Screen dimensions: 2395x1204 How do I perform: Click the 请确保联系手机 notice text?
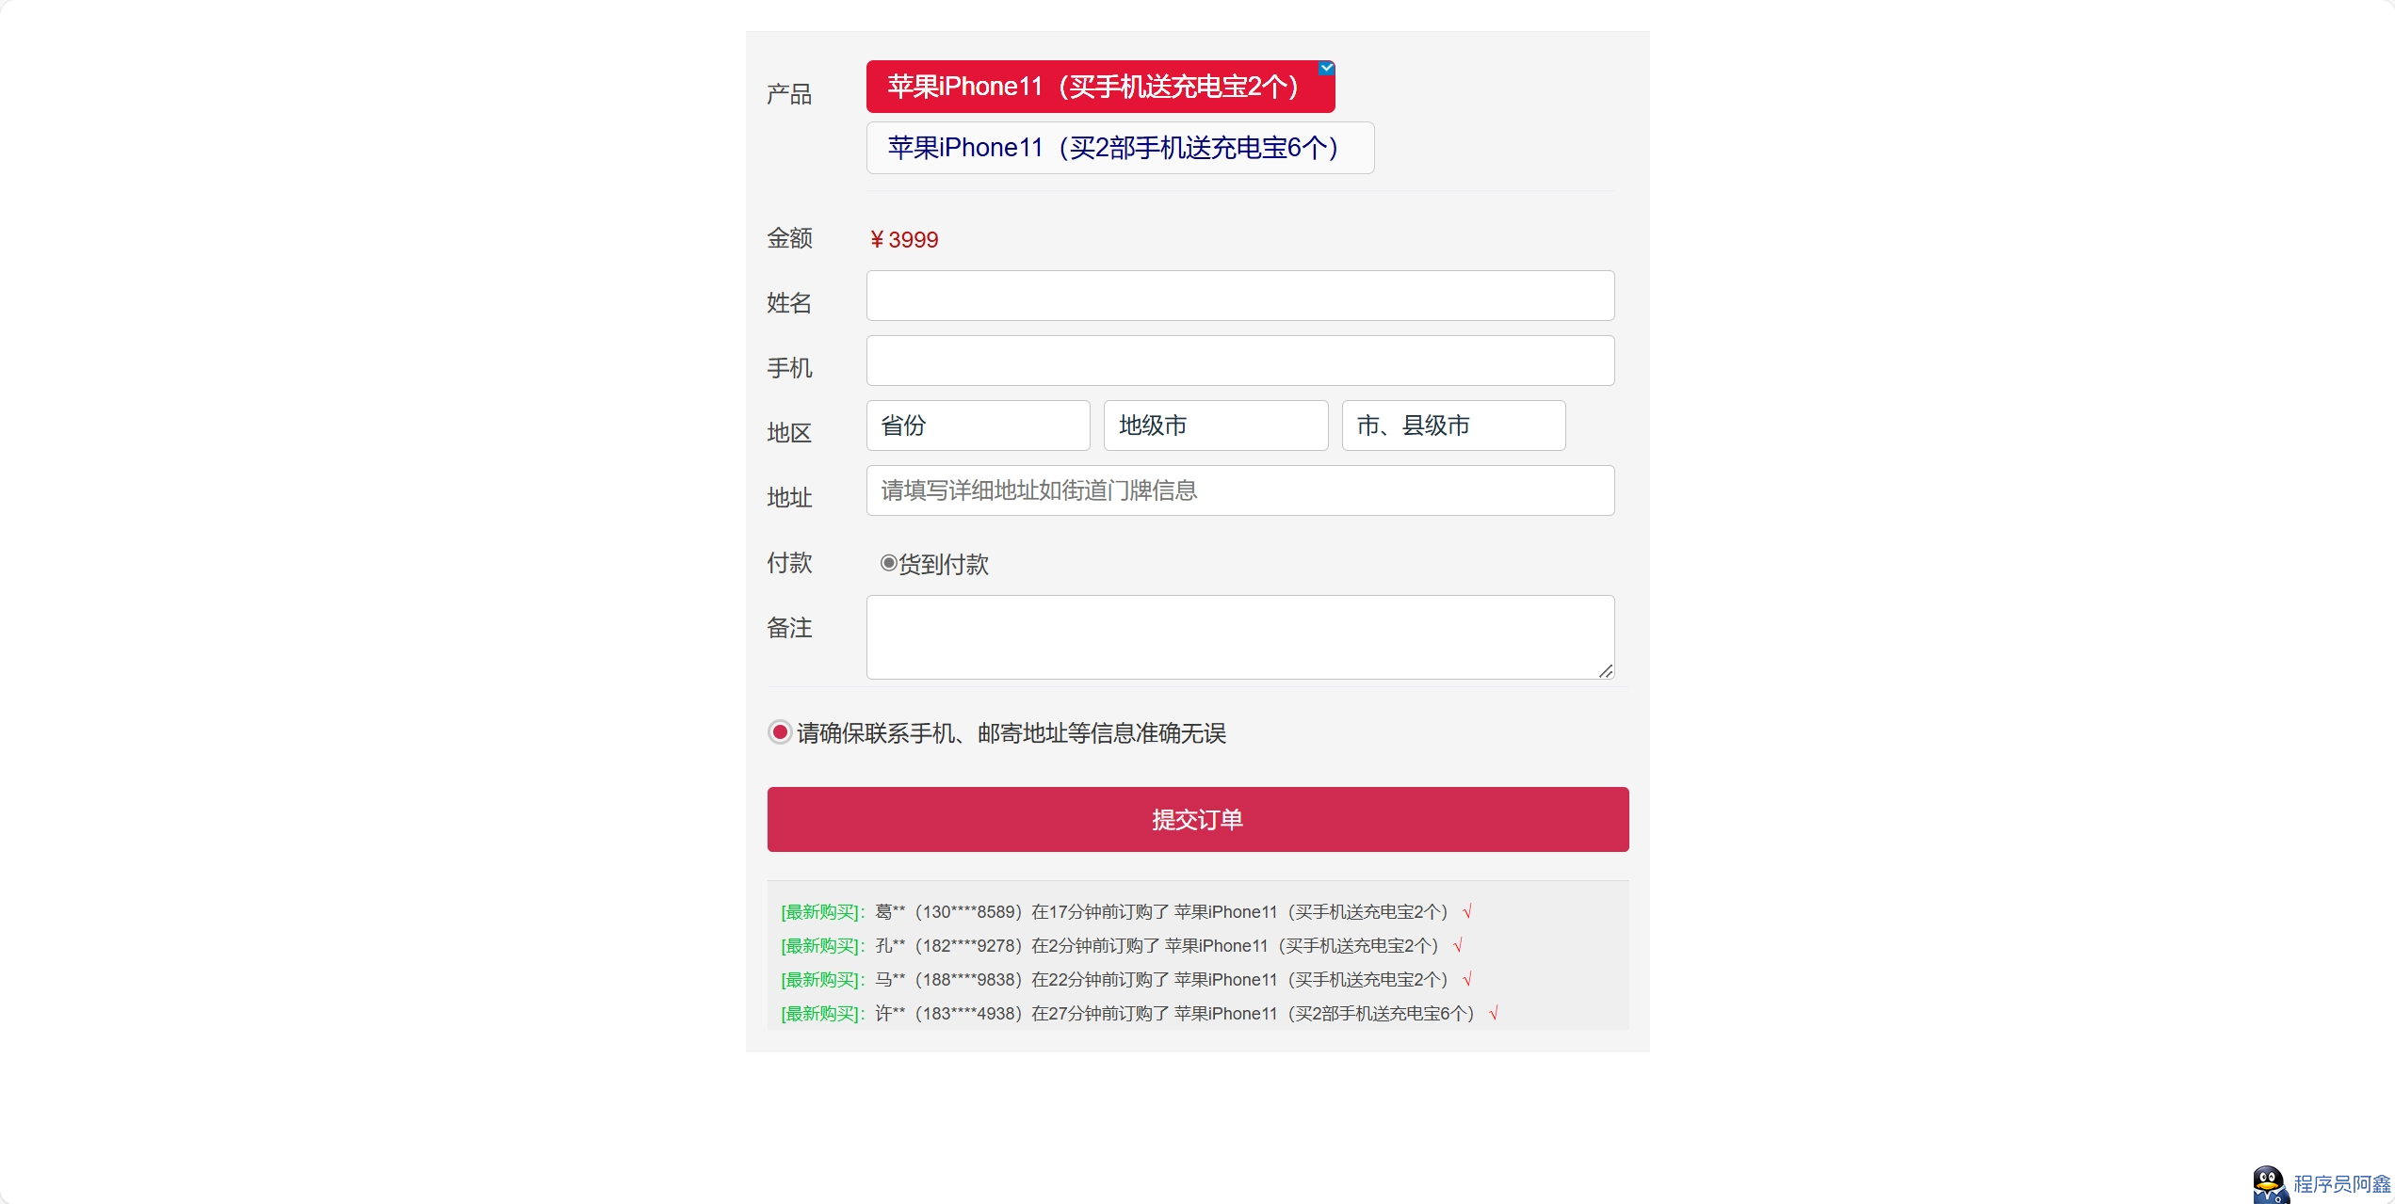[x=1011, y=733]
